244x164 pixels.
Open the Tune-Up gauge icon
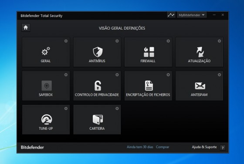click(47, 120)
